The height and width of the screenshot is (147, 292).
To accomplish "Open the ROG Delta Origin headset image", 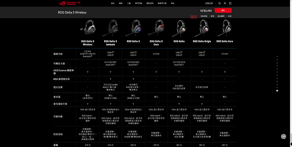I will pyautogui.click(x=202, y=28).
